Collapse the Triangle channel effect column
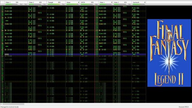This screenshot has height=108, width=192. [59, 2]
